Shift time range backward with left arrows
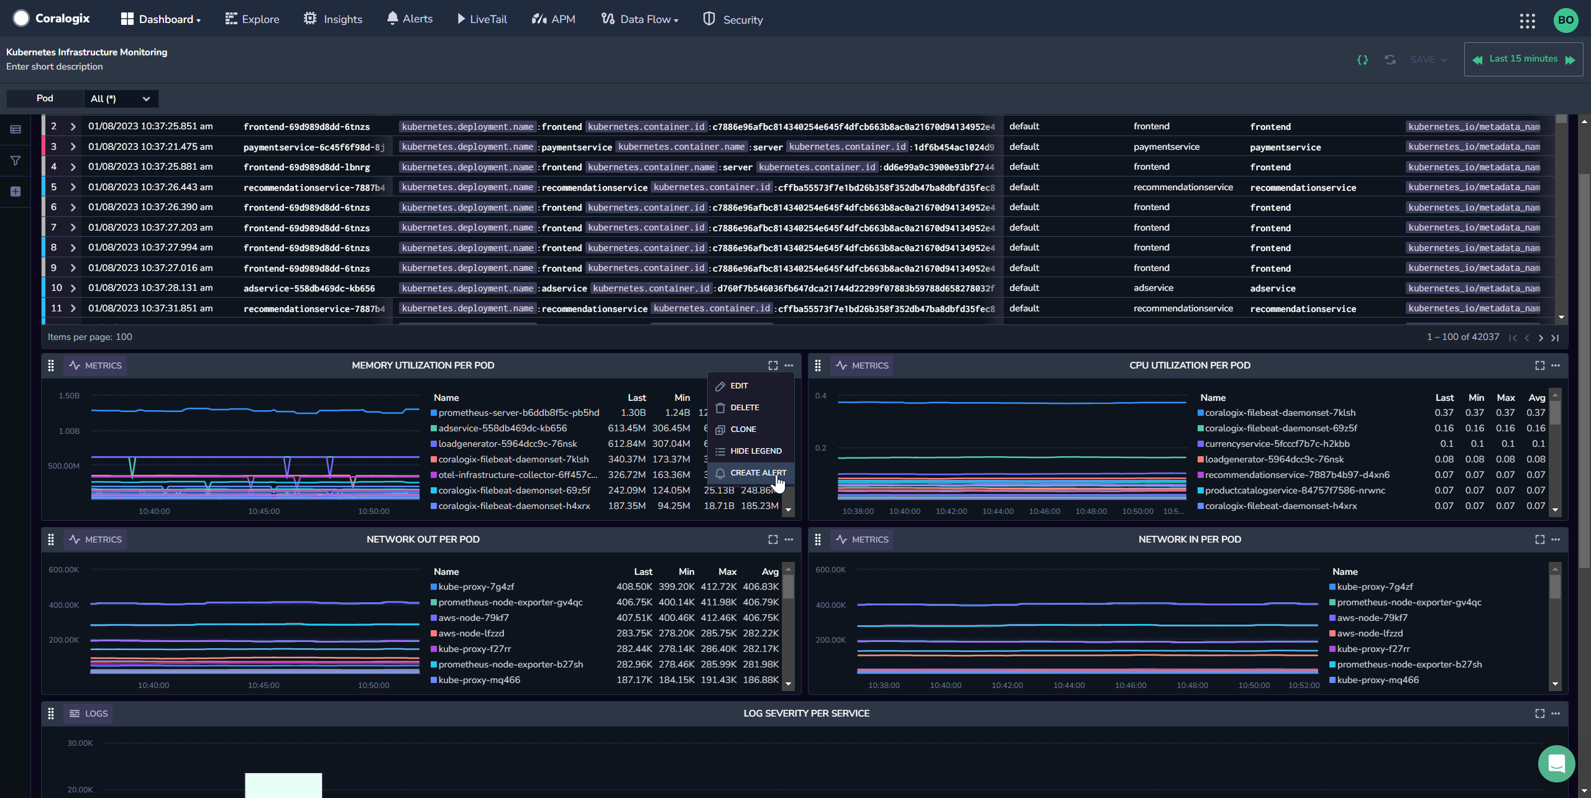 coord(1477,60)
